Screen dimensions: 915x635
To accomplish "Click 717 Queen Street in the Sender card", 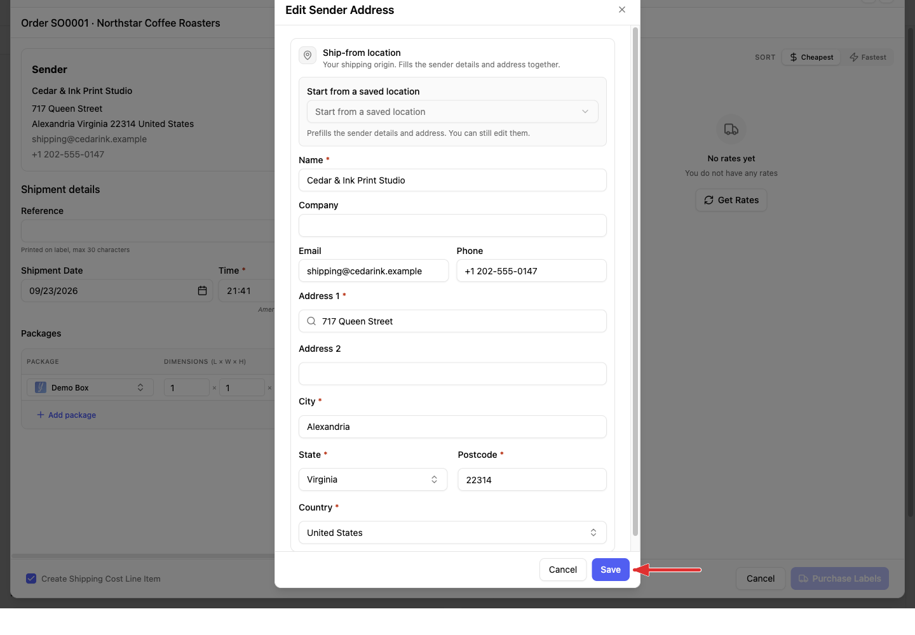I will click(67, 109).
